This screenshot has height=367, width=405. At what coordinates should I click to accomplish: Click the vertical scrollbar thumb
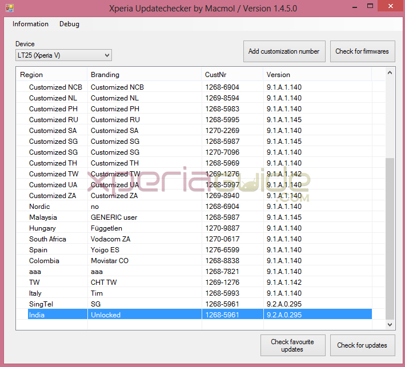point(390,239)
